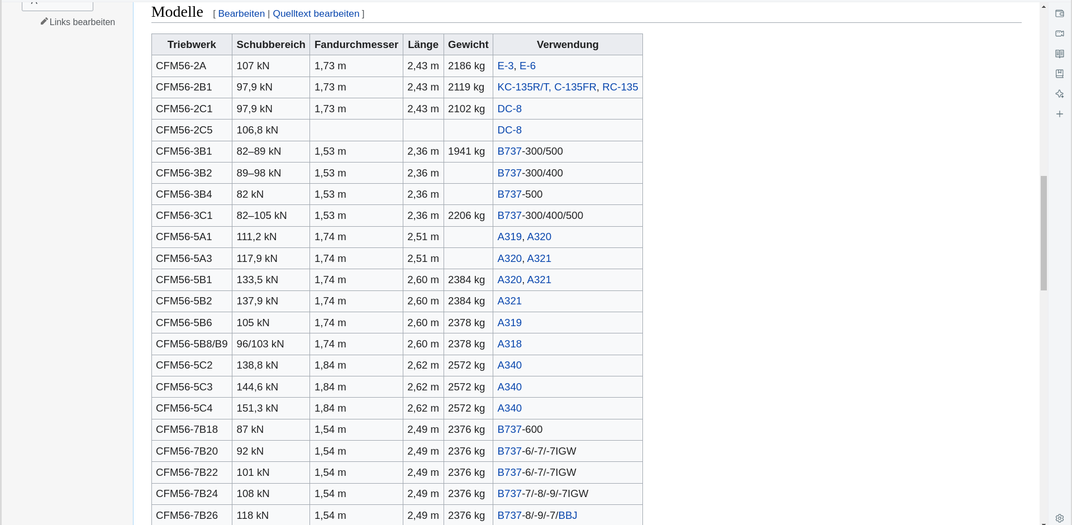
Task: Open A321 link in CFM56-5A3 row
Action: [539, 259]
